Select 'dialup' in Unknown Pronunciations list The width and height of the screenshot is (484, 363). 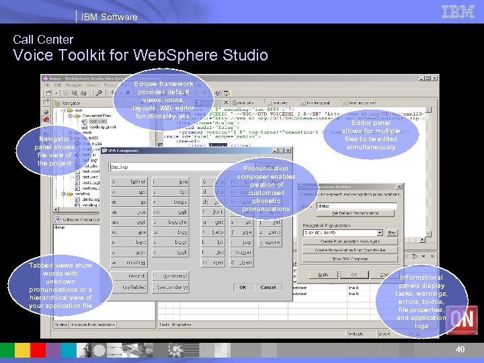coord(60,227)
